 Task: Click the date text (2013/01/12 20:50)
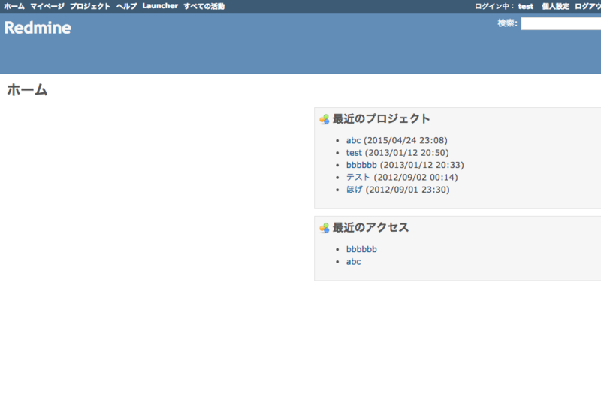406,153
